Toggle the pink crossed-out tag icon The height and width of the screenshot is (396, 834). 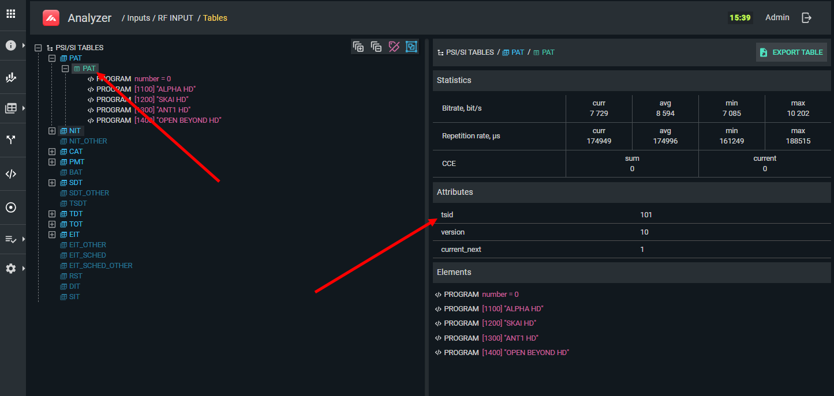coord(394,47)
